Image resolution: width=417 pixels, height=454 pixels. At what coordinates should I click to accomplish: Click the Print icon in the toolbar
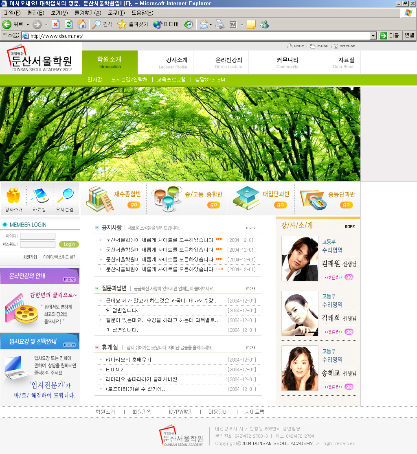[x=220, y=24]
